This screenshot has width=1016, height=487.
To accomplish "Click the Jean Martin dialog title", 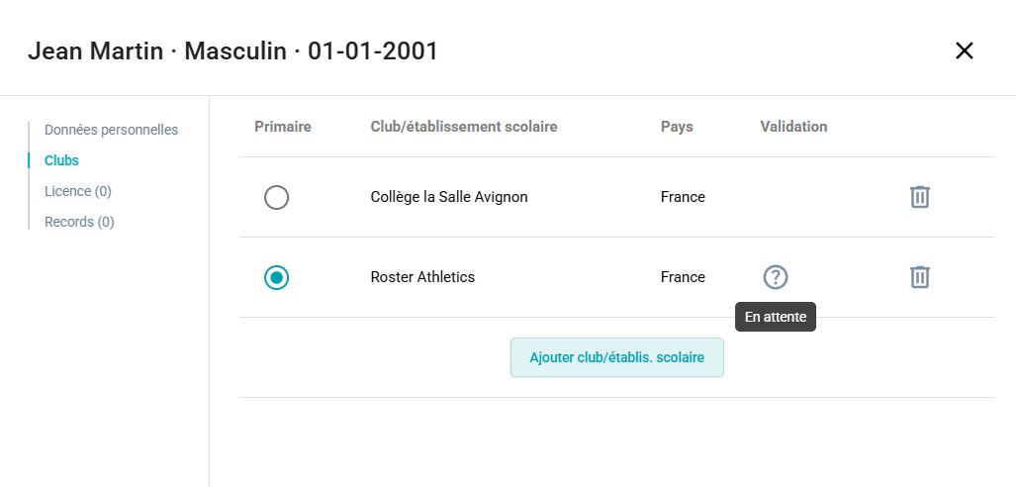I will 232,50.
